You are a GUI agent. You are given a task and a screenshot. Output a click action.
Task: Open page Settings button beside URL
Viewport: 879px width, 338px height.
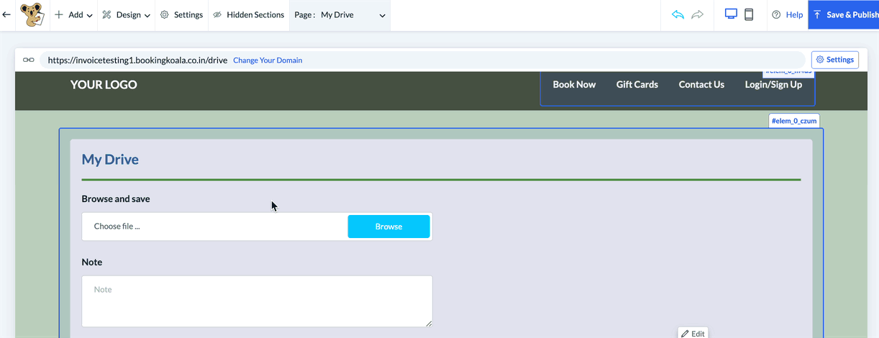tap(835, 60)
